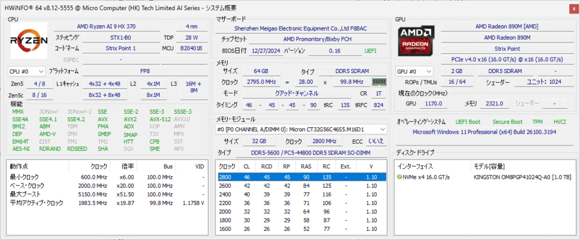Image resolution: width=580 pixels, height=240 pixels.
Task: Click the BIOS version 0.16 field
Action: 334,51
